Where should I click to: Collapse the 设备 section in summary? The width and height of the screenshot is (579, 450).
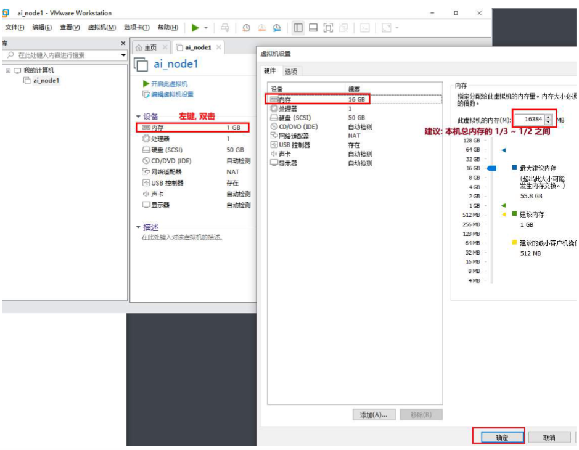(138, 117)
